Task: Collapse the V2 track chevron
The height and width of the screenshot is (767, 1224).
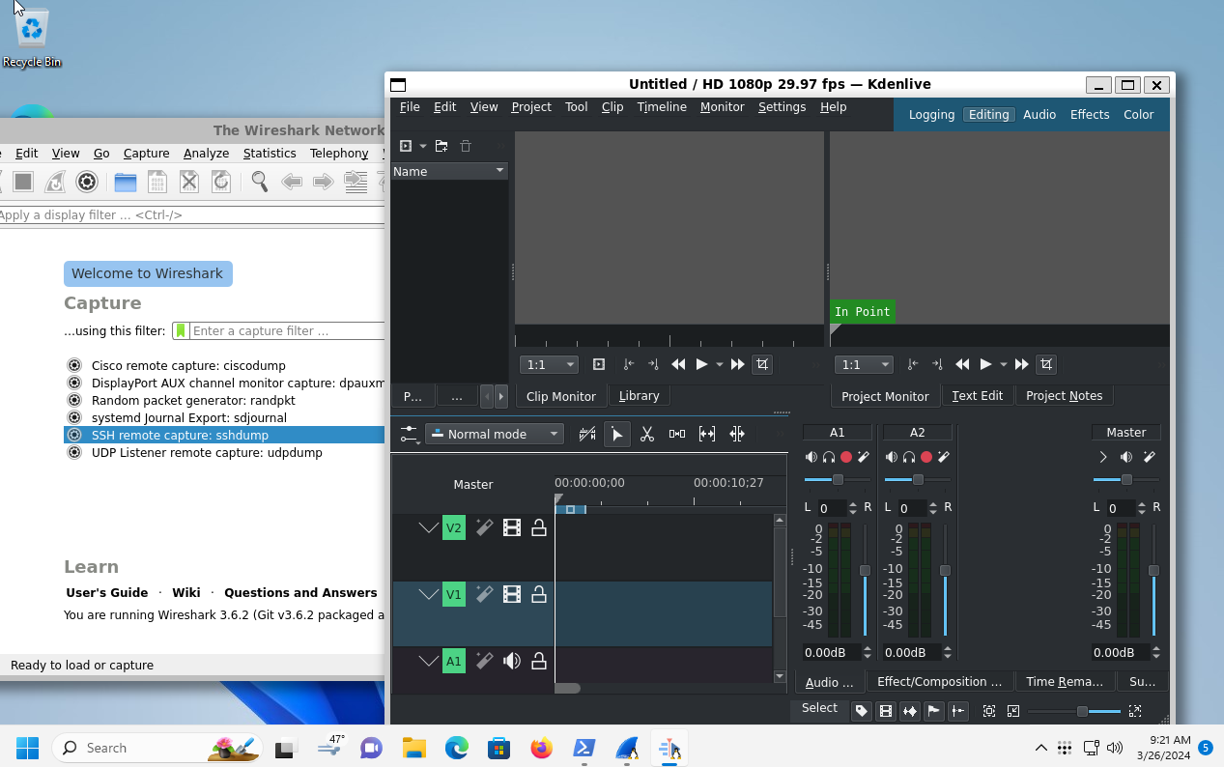Action: 429,527
